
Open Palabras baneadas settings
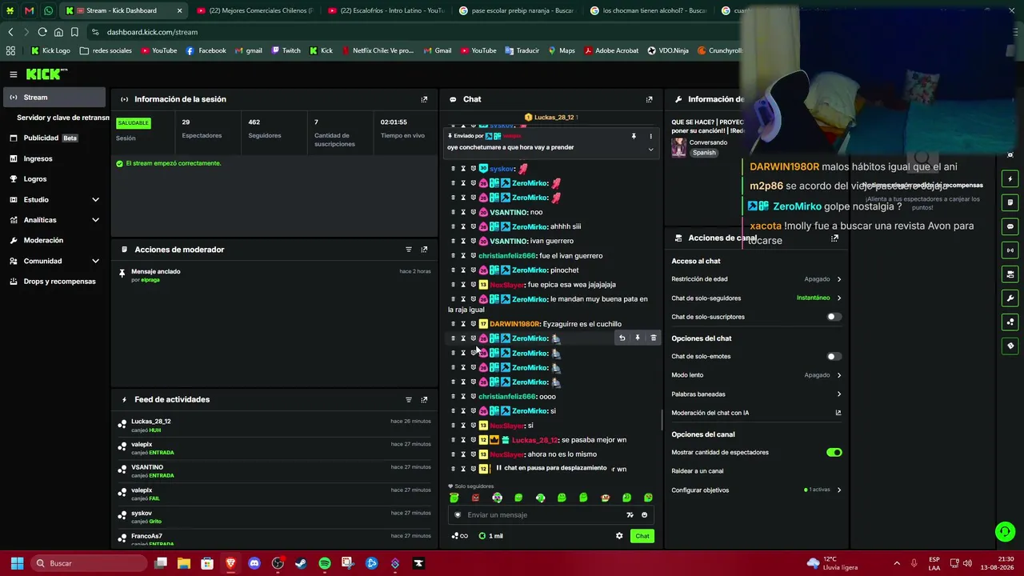[756, 394]
